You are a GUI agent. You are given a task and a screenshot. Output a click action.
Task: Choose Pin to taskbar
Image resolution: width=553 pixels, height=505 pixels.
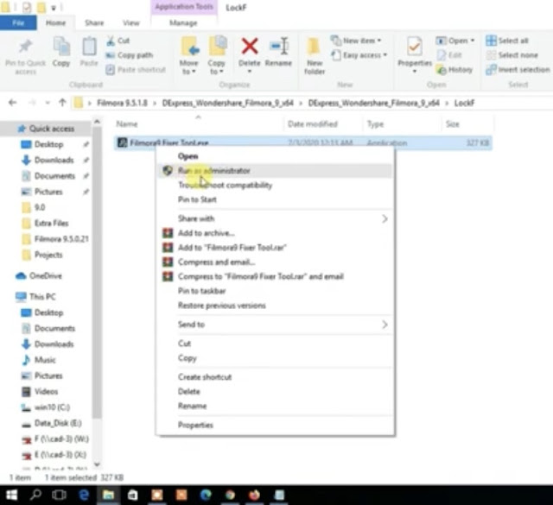[x=276, y=291]
